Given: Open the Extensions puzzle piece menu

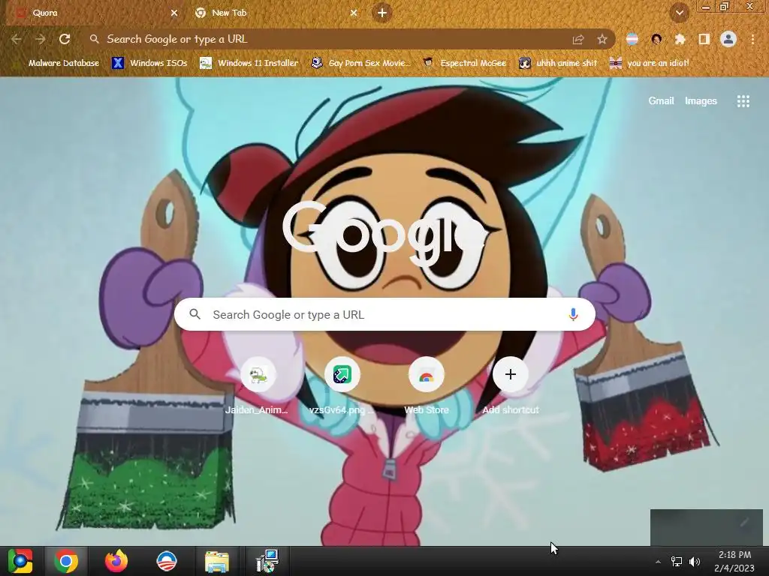Looking at the screenshot, I should [680, 39].
